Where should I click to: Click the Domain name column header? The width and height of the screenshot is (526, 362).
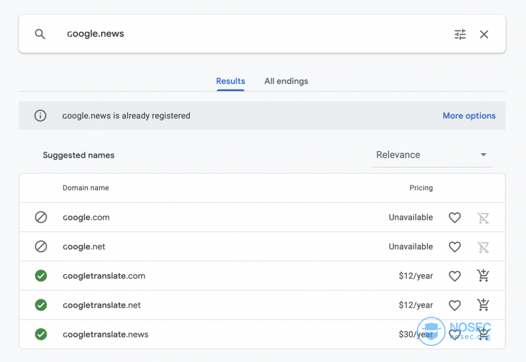(x=85, y=188)
